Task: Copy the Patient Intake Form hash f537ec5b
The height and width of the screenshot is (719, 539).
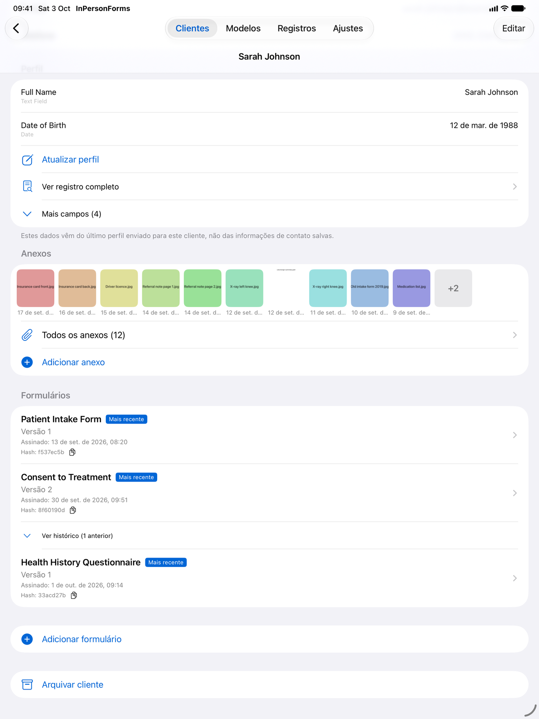Action: [72, 452]
